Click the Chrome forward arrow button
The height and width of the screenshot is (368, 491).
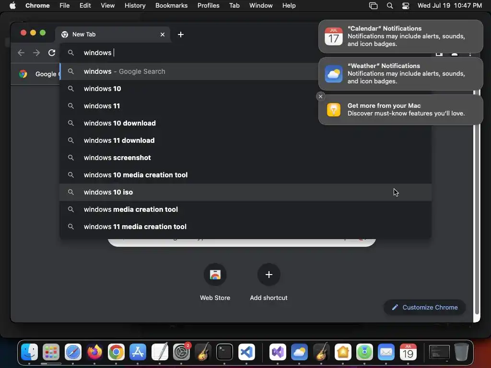click(36, 53)
